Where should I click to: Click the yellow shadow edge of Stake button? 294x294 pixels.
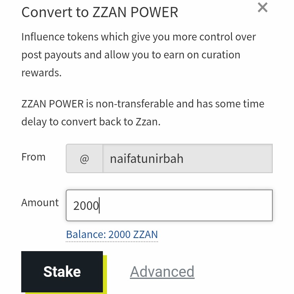[x=105, y=274]
